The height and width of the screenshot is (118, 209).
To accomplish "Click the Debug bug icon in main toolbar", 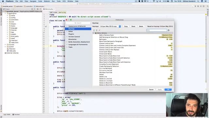I will click(198, 6).
